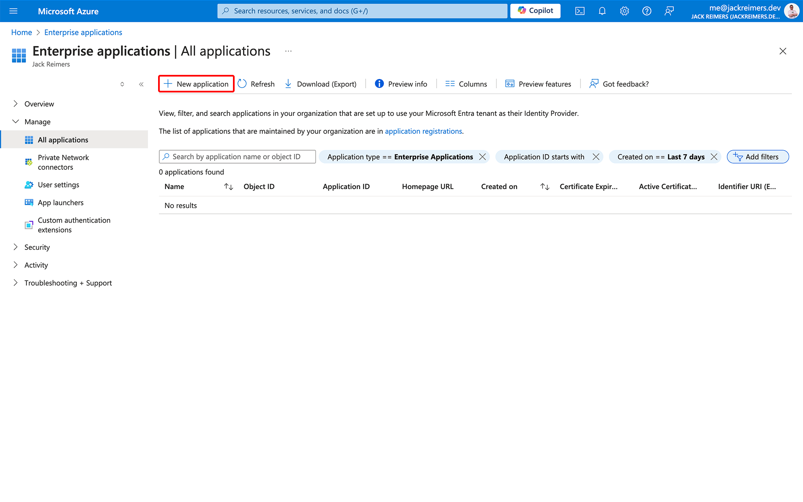803x502 pixels.
Task: Open the help question mark icon
Action: pos(647,11)
